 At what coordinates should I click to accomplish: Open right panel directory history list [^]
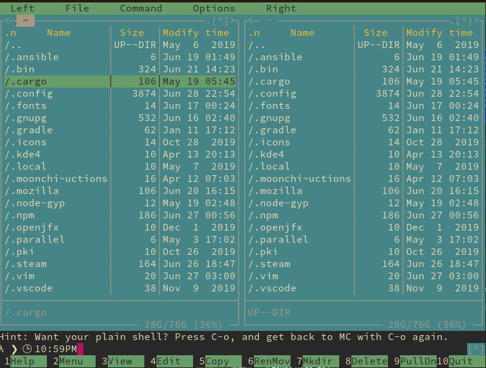click(x=463, y=21)
